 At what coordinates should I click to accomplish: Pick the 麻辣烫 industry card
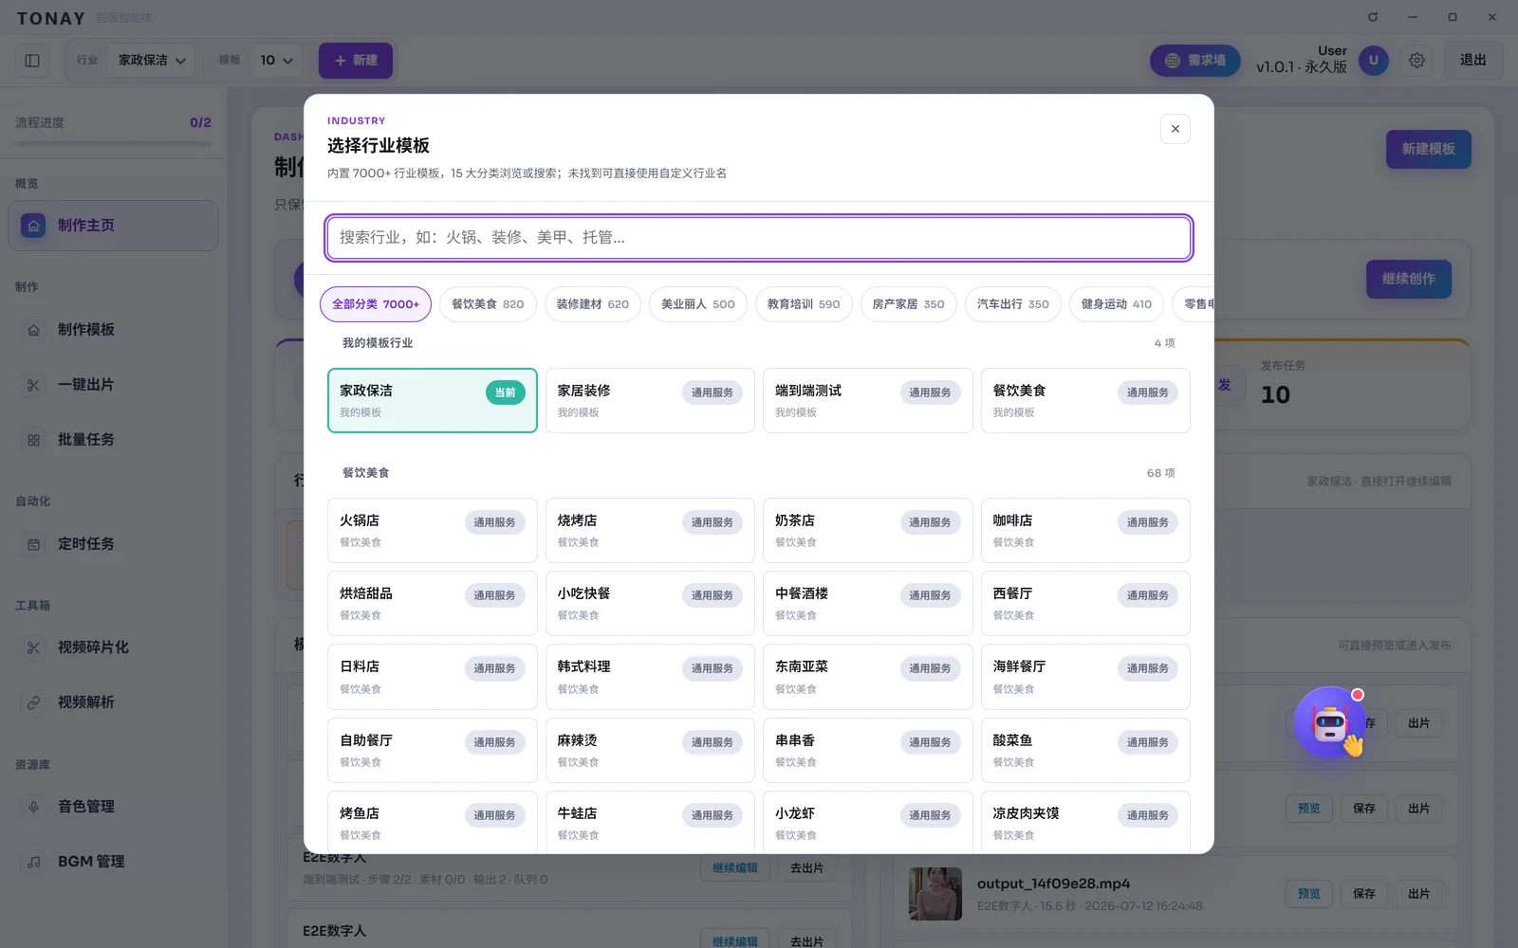click(650, 750)
